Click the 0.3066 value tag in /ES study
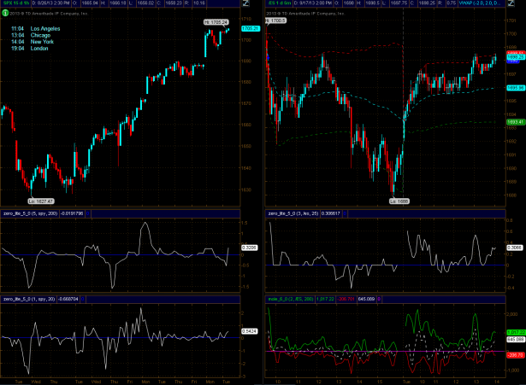 point(514,248)
